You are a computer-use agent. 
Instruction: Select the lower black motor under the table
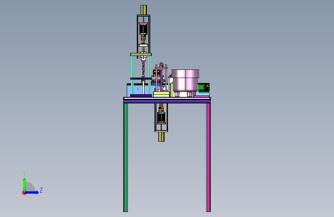(161, 117)
